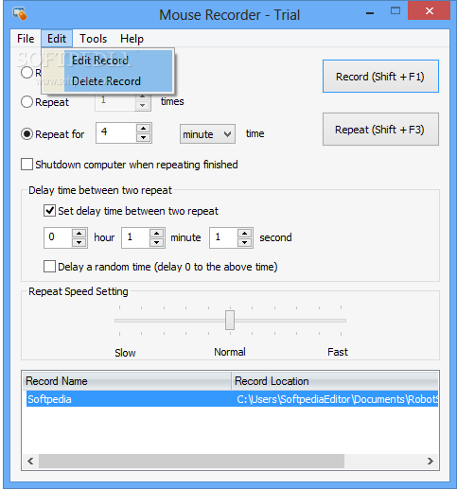Close the open Edit menu
Screen dimensions: 457x489
(x=57, y=39)
